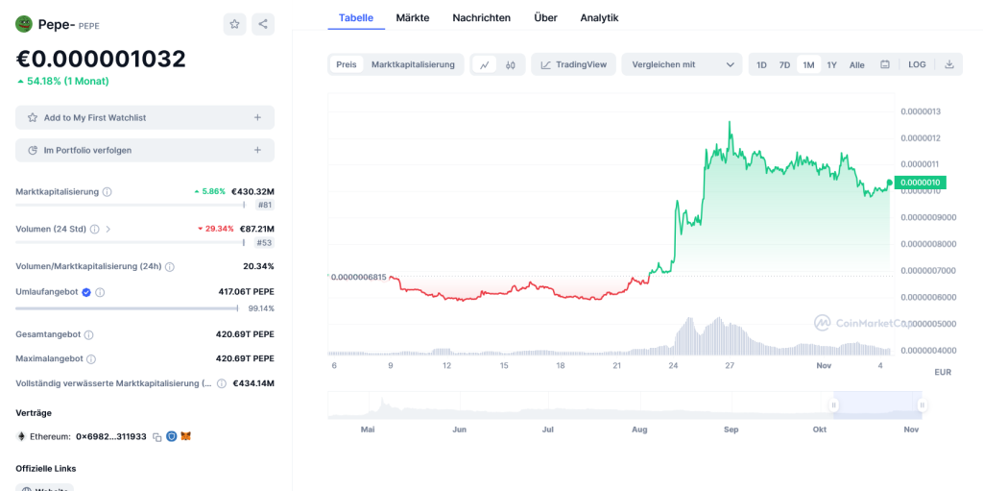Viewport: 983px width, 491px height.
Task: Select the Alle time range
Action: click(x=857, y=64)
